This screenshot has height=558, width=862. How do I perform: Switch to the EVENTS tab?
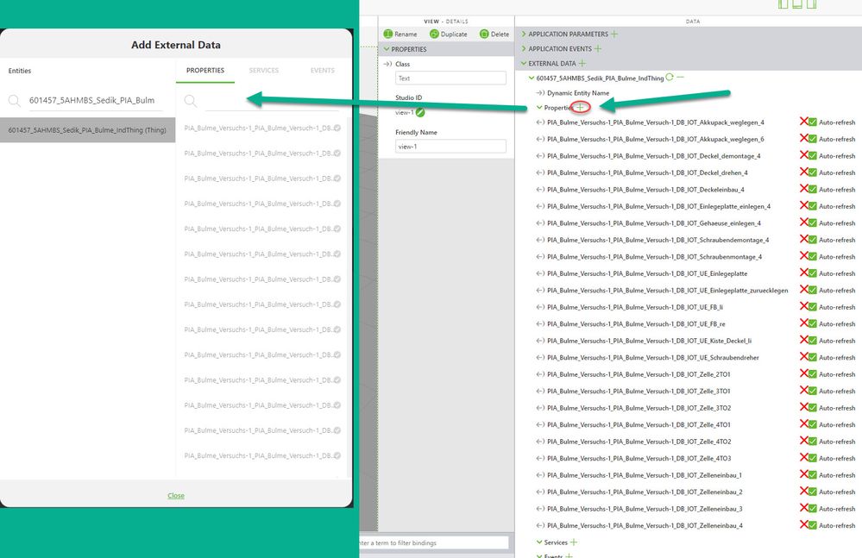322,71
